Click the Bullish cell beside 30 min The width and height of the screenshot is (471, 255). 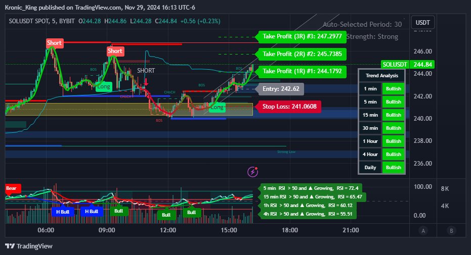[x=394, y=128]
